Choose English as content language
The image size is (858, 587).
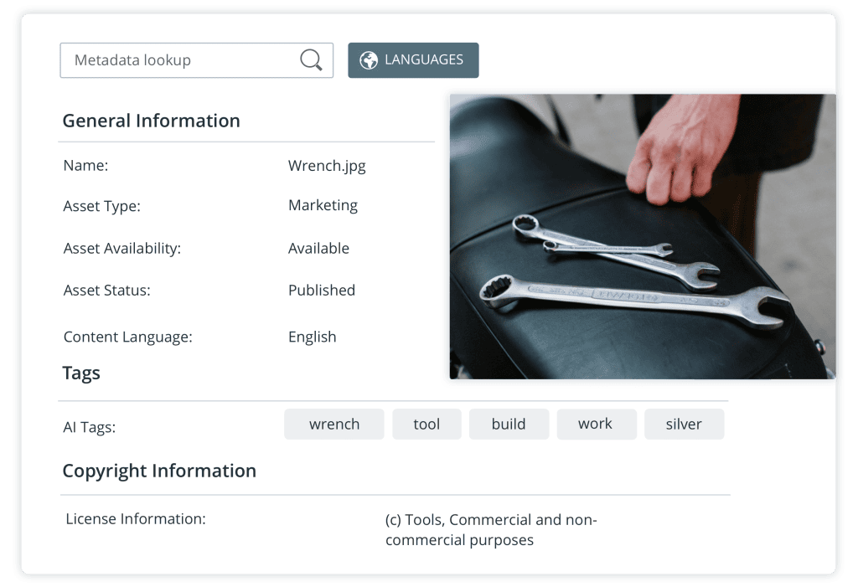(x=312, y=337)
